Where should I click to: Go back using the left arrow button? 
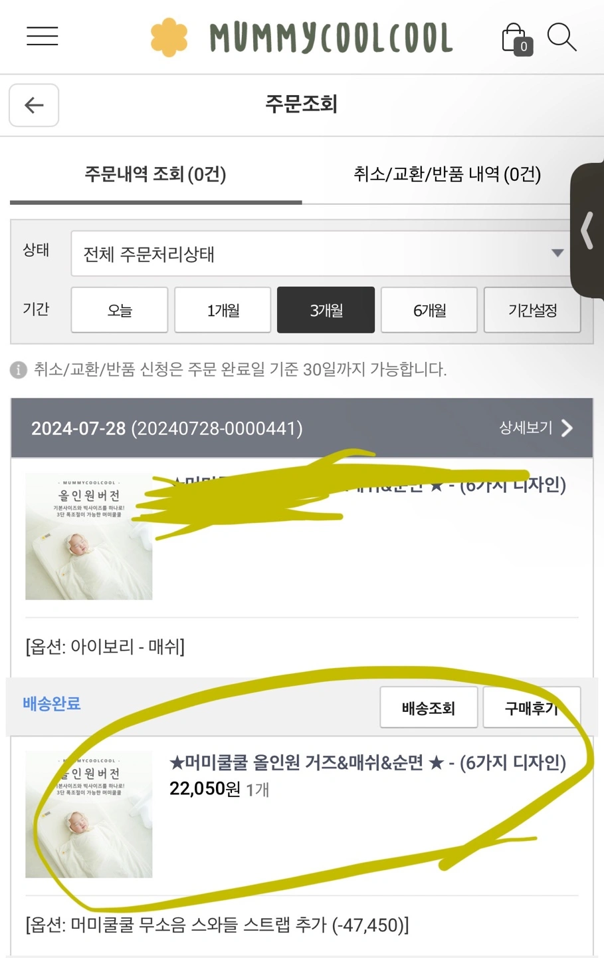[34, 105]
